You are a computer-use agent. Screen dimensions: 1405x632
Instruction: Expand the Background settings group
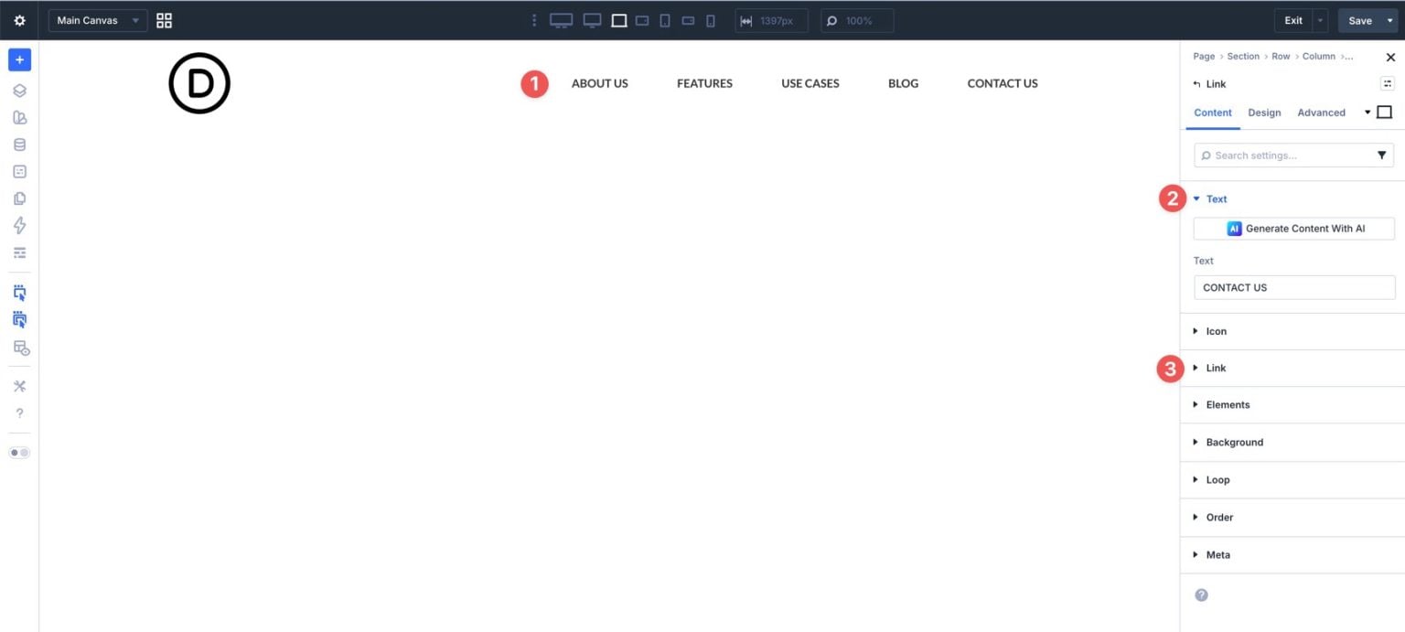point(1292,442)
